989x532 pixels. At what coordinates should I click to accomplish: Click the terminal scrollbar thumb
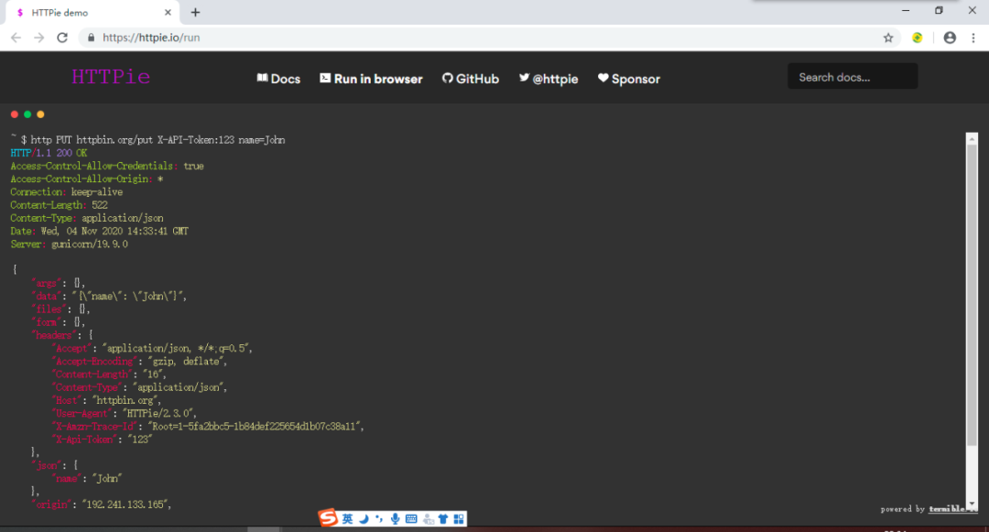(972, 297)
